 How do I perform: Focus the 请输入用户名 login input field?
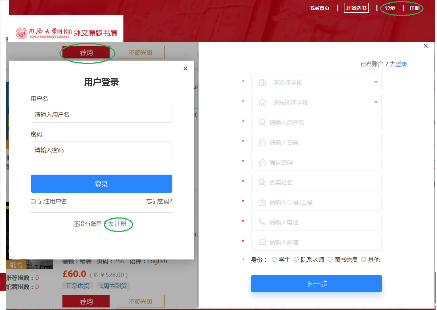click(101, 114)
